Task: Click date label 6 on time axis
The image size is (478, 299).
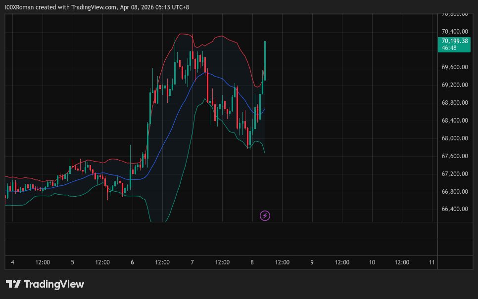Action: pyautogui.click(x=132, y=262)
